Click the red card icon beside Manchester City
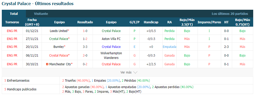Screen dimensions: 255x96 click(47, 64)
